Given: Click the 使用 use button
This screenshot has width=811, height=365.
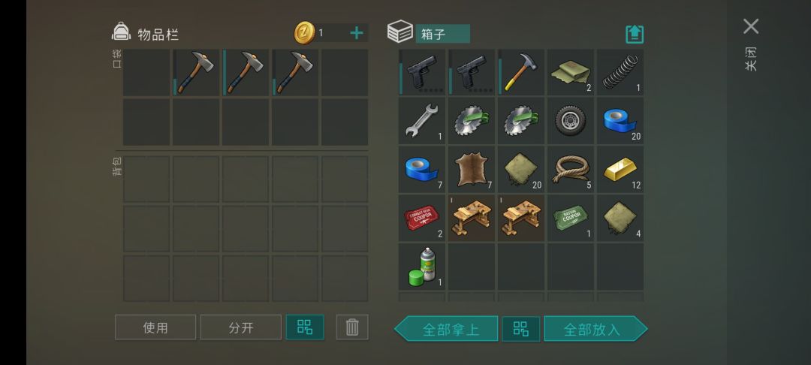Looking at the screenshot, I should point(155,327).
